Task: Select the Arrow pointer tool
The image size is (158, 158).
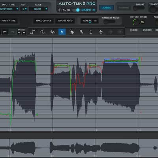Action: (62, 32)
